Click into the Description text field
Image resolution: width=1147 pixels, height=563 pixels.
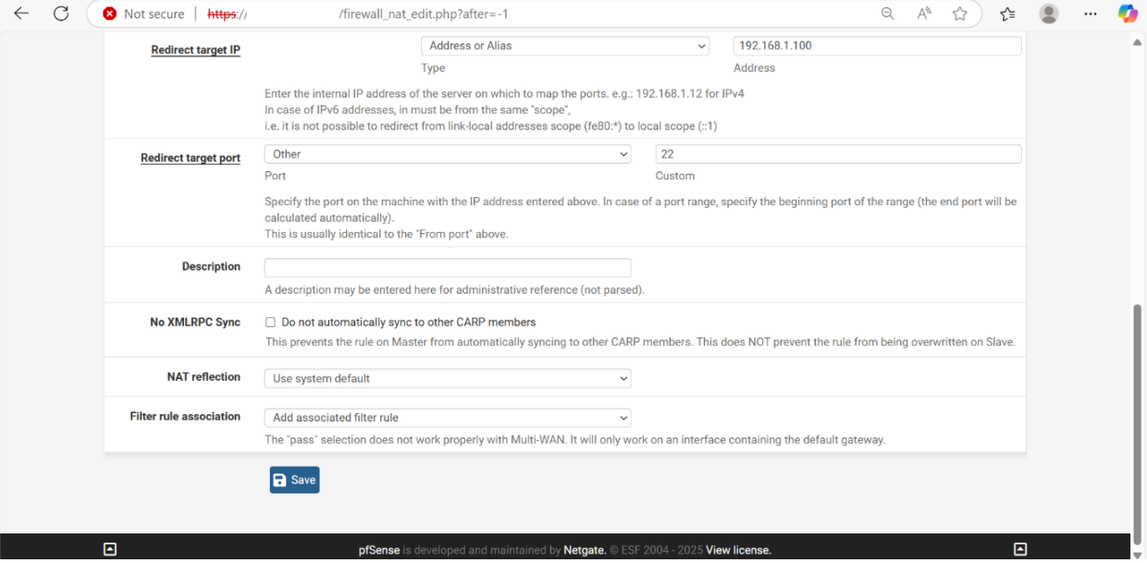click(x=448, y=268)
